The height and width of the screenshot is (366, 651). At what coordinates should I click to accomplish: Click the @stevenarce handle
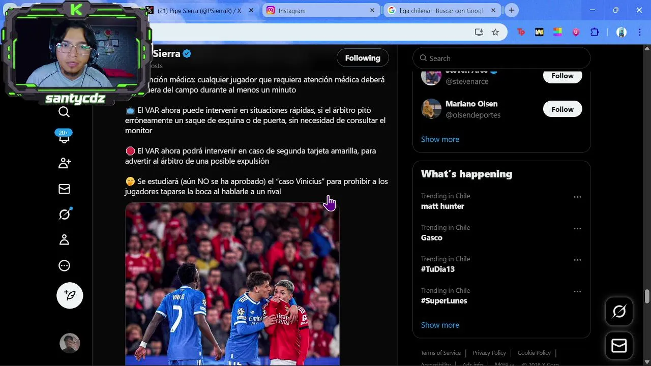coord(467,81)
